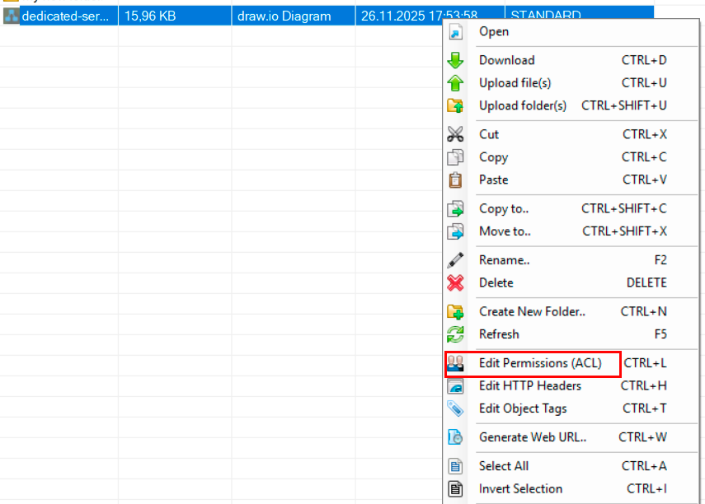The height and width of the screenshot is (504, 705).
Task: Click the draw.io file type icon
Action: click(11, 16)
